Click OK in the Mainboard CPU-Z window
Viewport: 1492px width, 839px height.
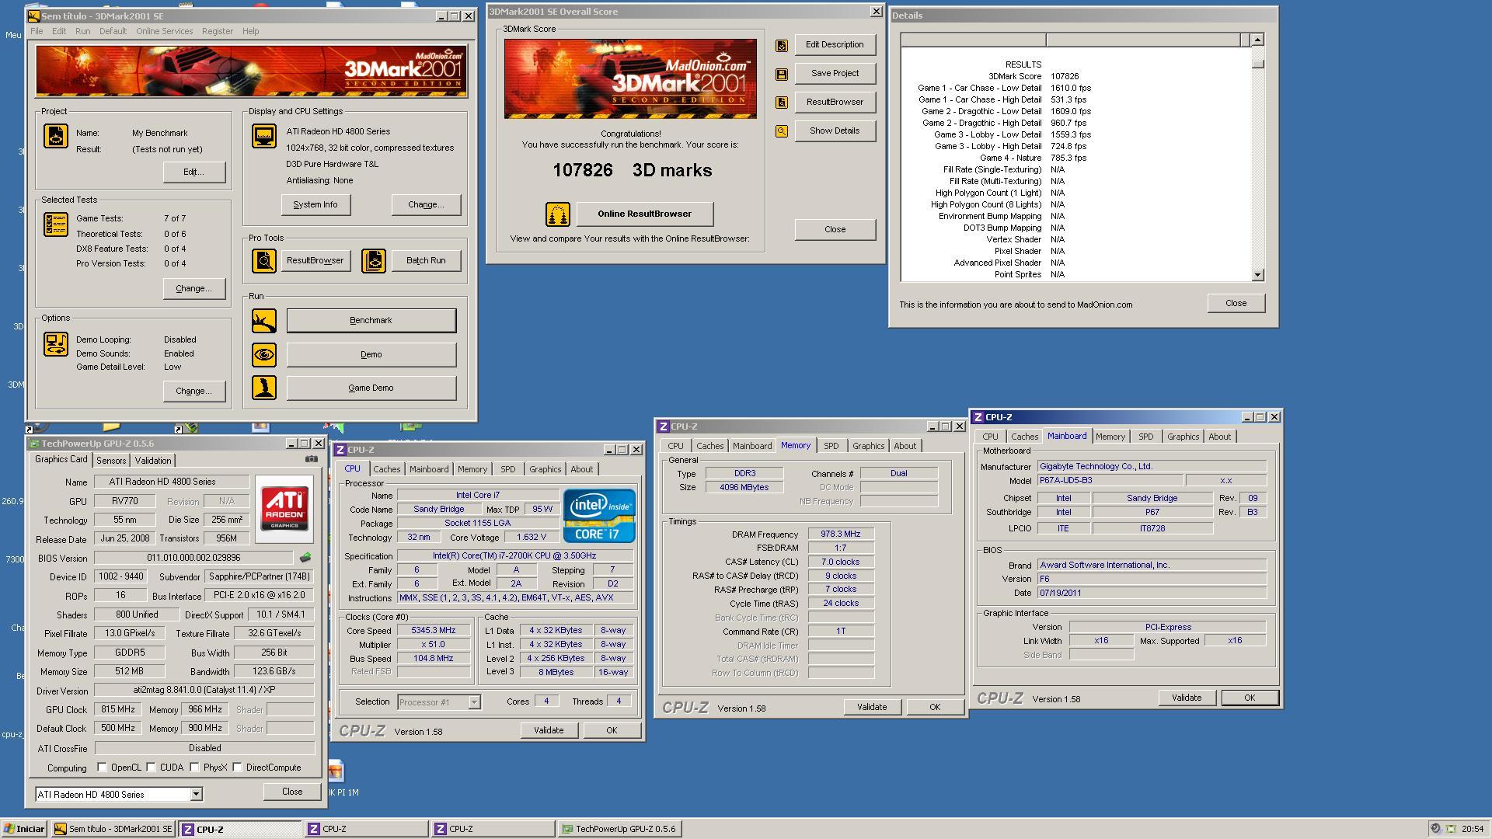(1250, 698)
